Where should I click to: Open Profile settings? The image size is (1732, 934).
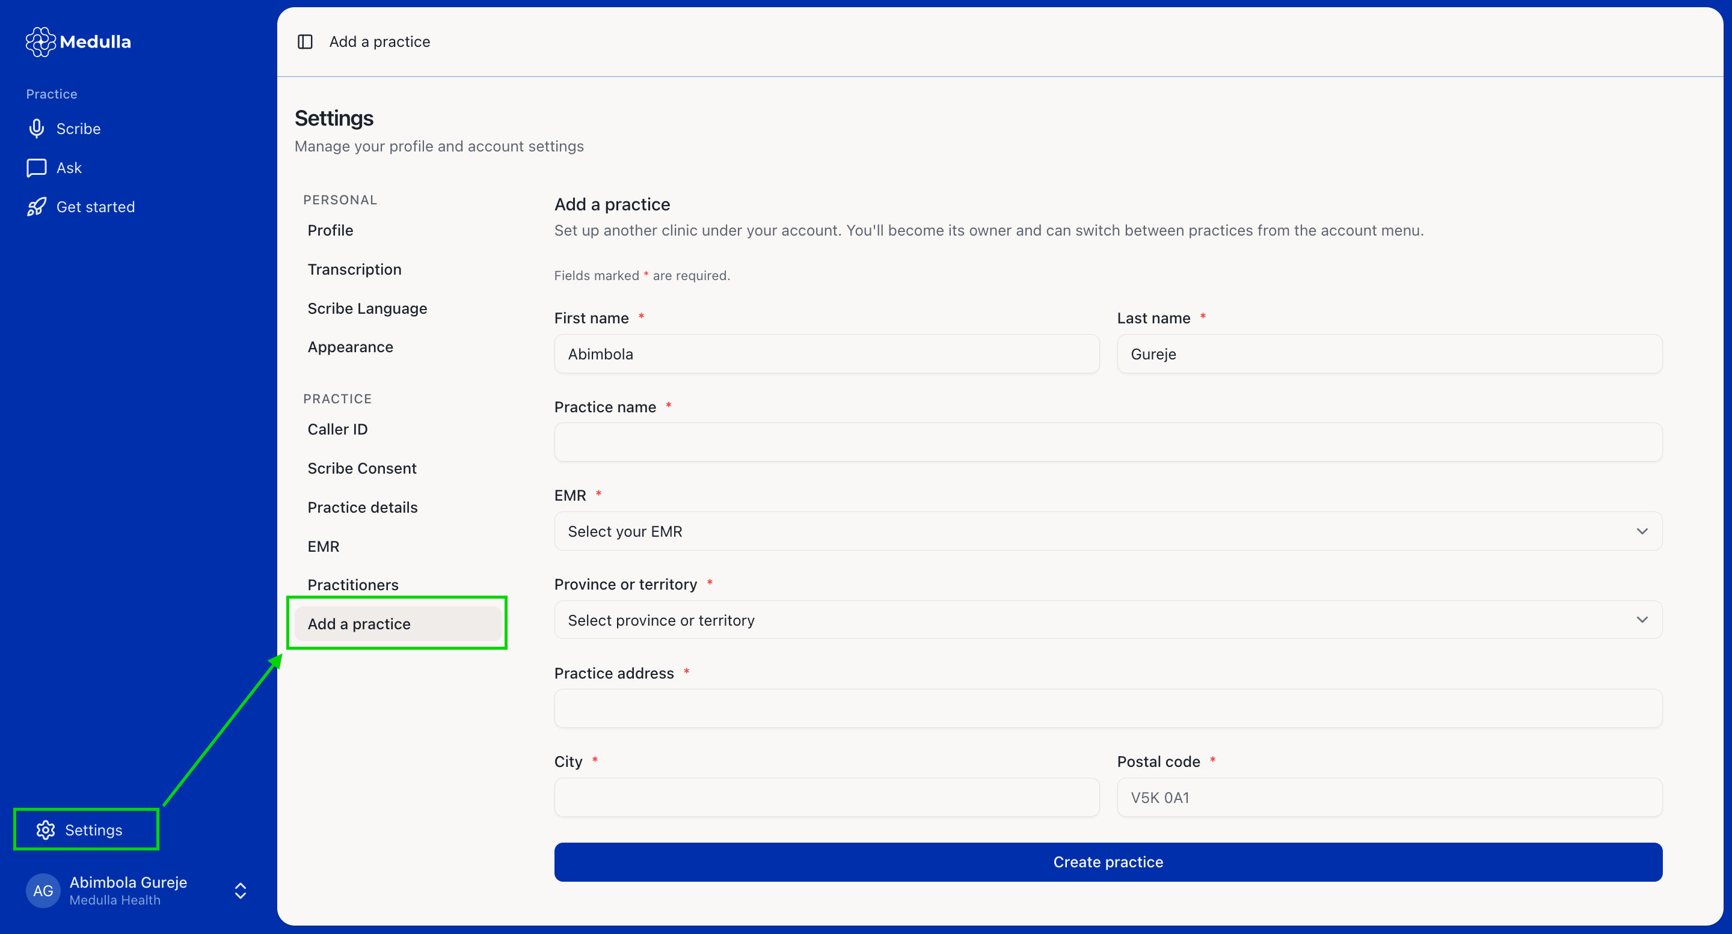(x=330, y=230)
